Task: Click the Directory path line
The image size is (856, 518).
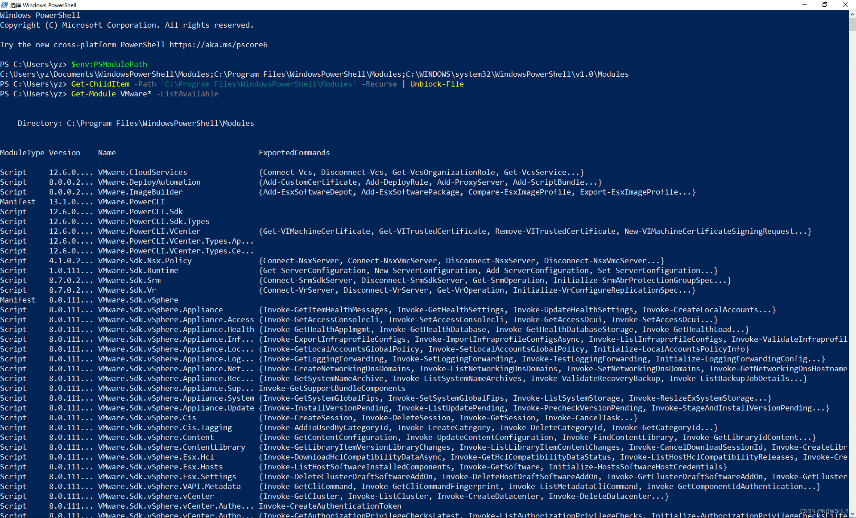Action: pos(136,123)
